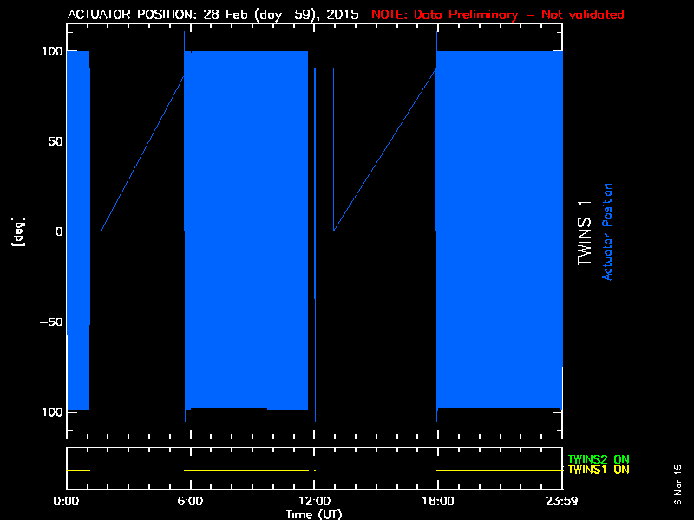Select the yellow TWINS1 ON legend label
The image size is (694, 520).
pyautogui.click(x=599, y=470)
